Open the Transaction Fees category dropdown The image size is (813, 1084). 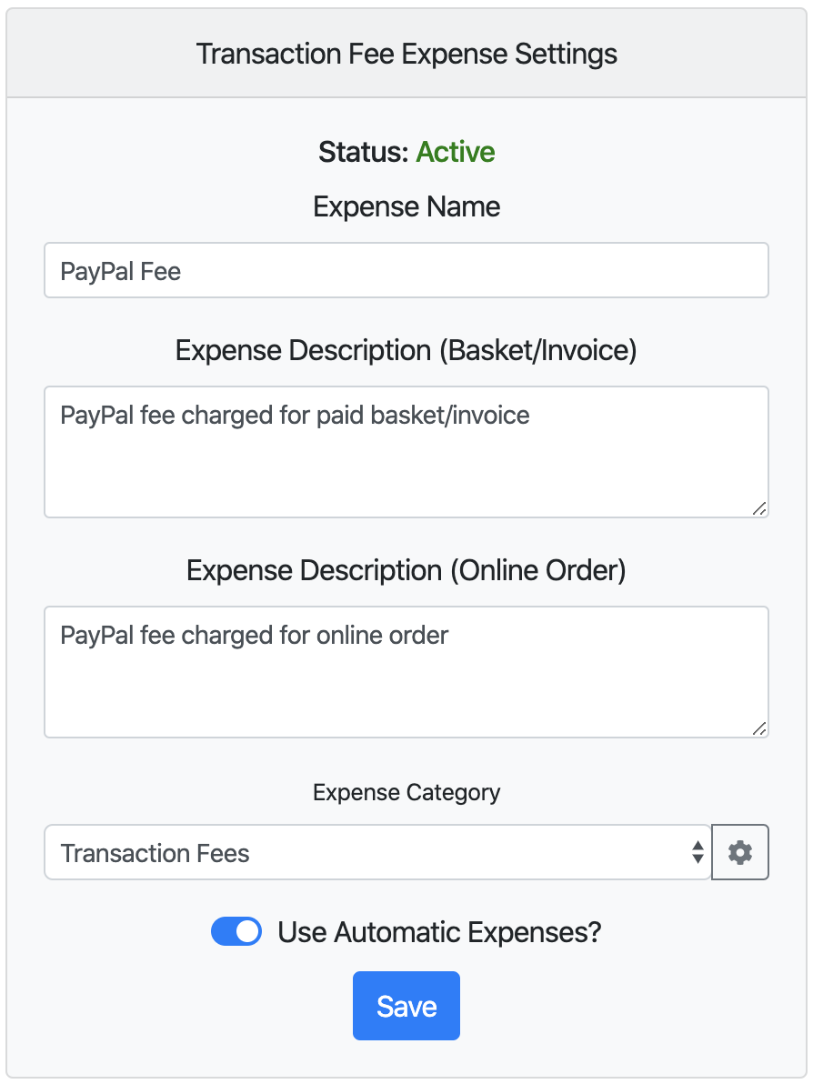(x=377, y=852)
